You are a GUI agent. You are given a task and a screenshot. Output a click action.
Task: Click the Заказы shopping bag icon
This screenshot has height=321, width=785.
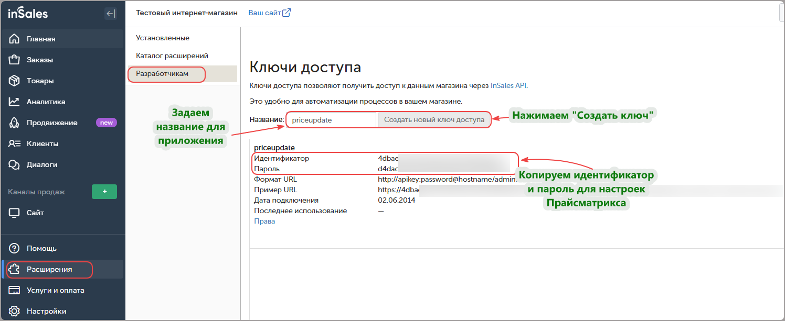point(14,60)
